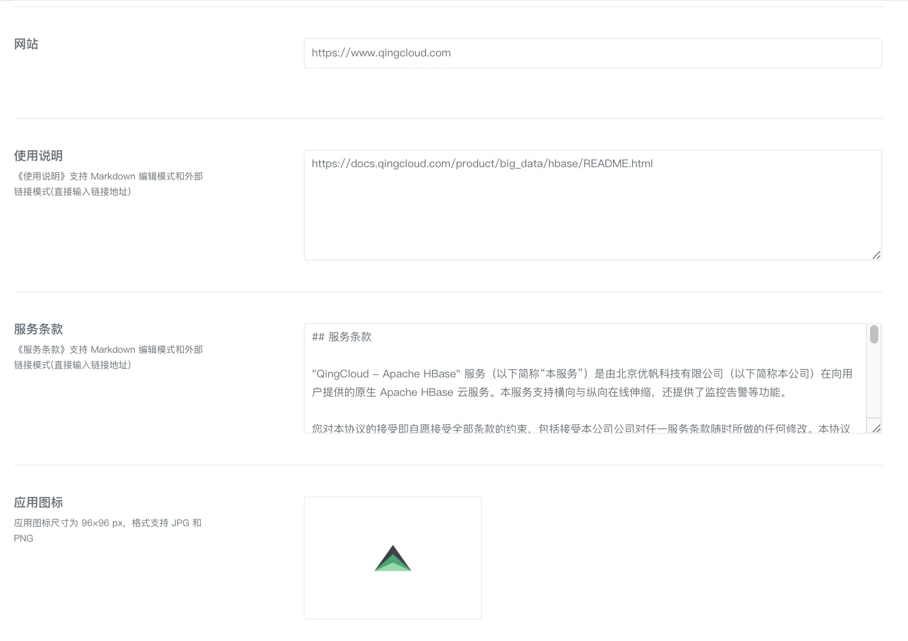The width and height of the screenshot is (908, 641).
Task: Click the 服务条款 Markdown textarea
Action: click(593, 378)
